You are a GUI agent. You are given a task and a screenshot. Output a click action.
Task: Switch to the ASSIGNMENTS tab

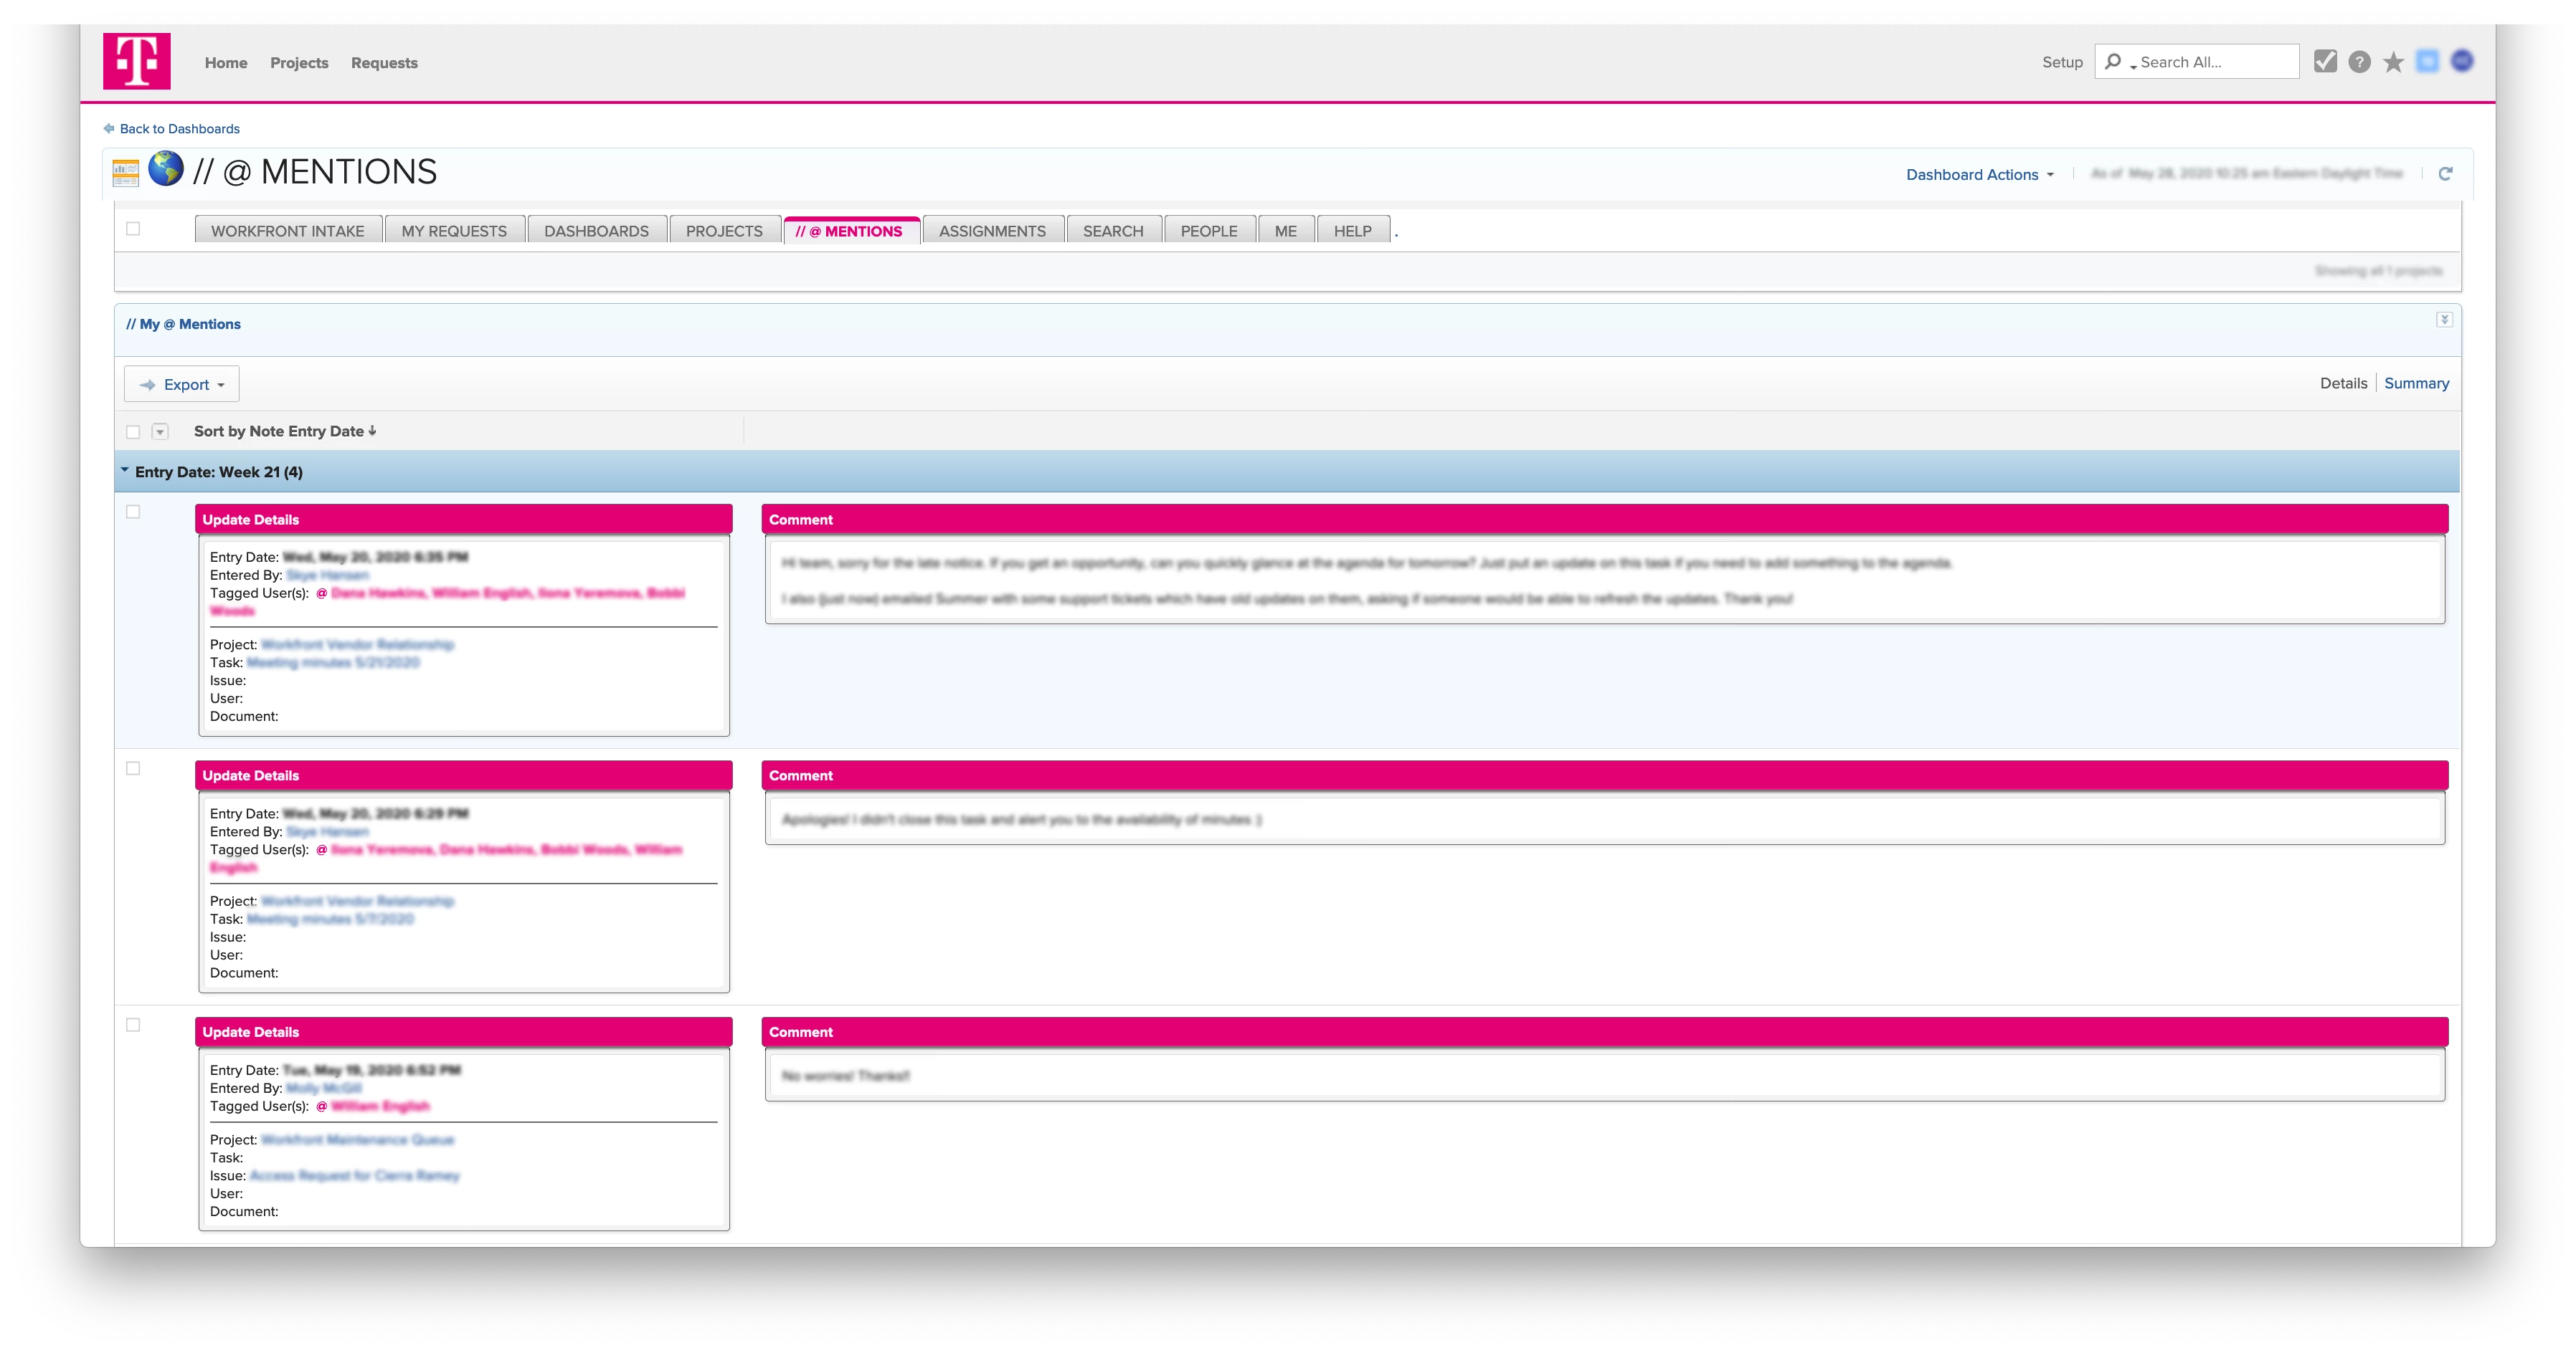[x=992, y=231]
